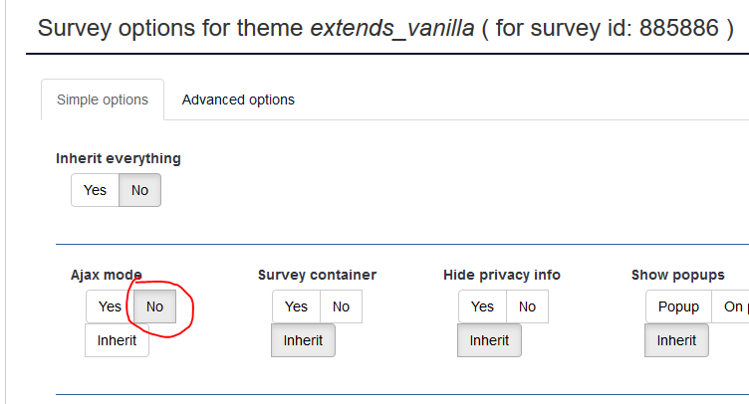The height and width of the screenshot is (404, 749).
Task: Click the Ajax mode label
Action: (x=107, y=275)
